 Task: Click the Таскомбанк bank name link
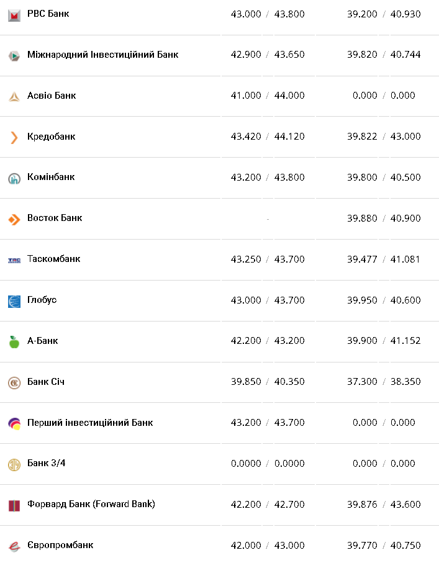pos(53,259)
